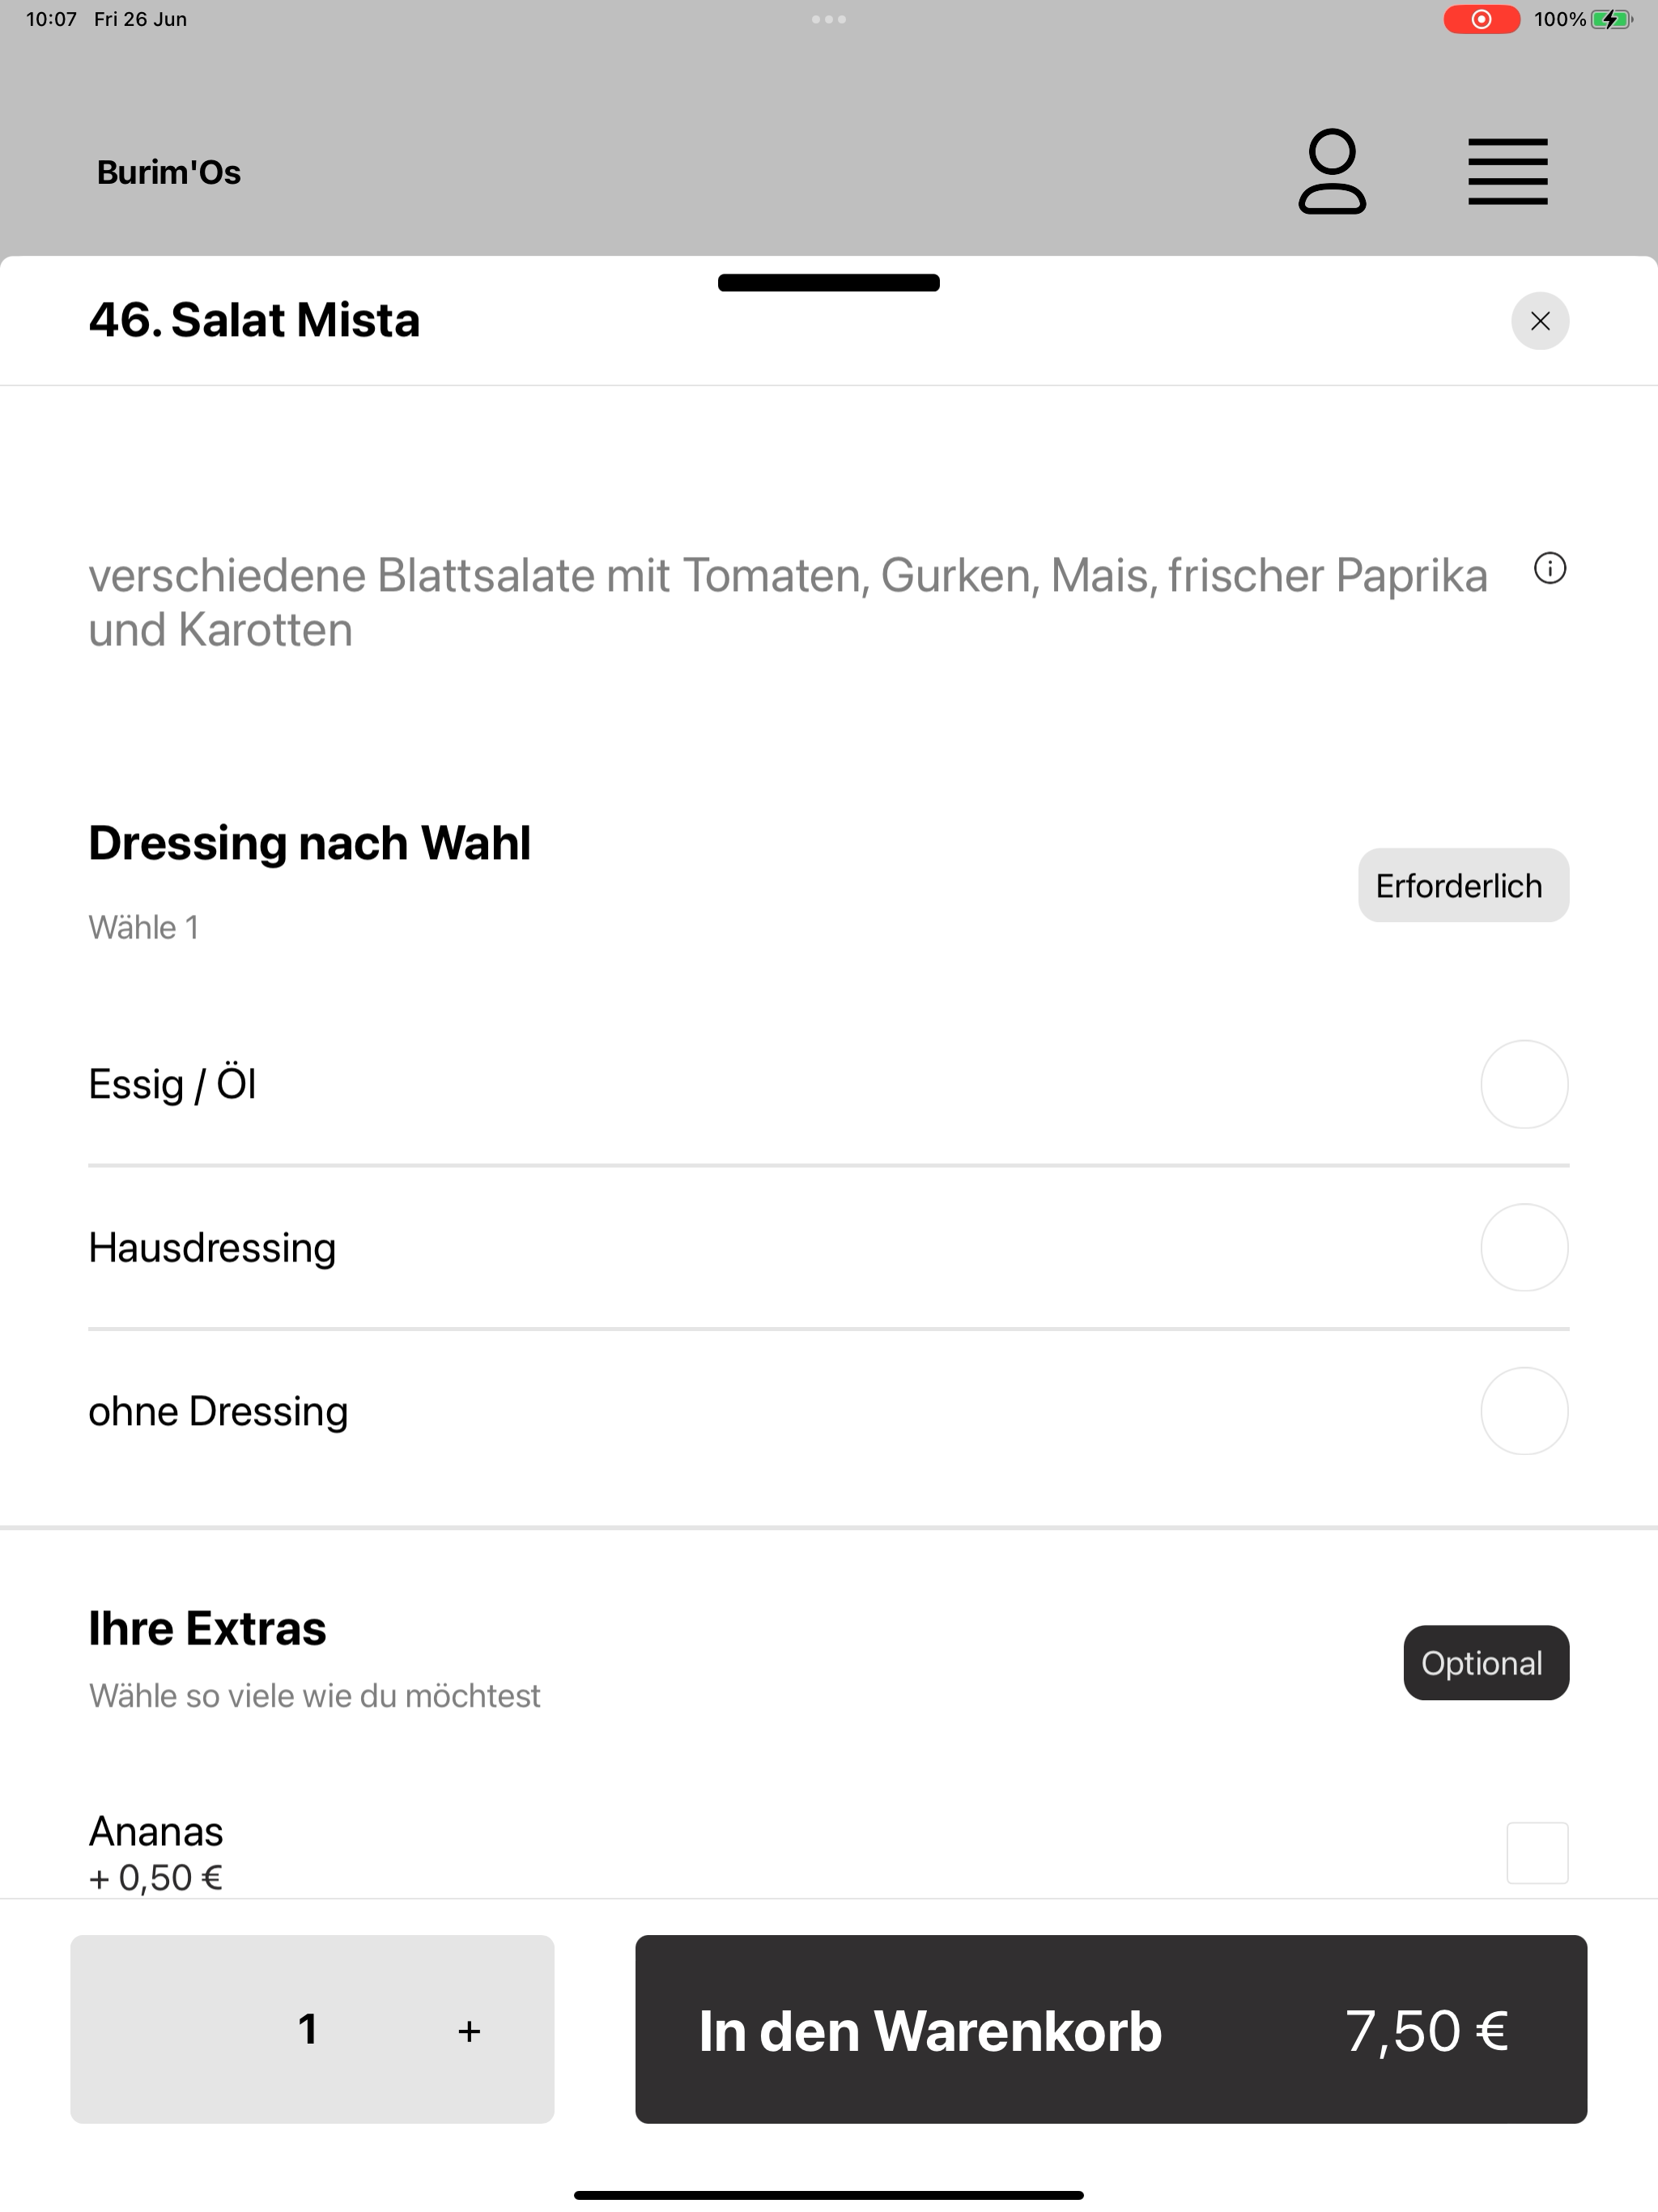Tap the three-dot multitasking indicator
This screenshot has height=2212, width=1658.
828,19
